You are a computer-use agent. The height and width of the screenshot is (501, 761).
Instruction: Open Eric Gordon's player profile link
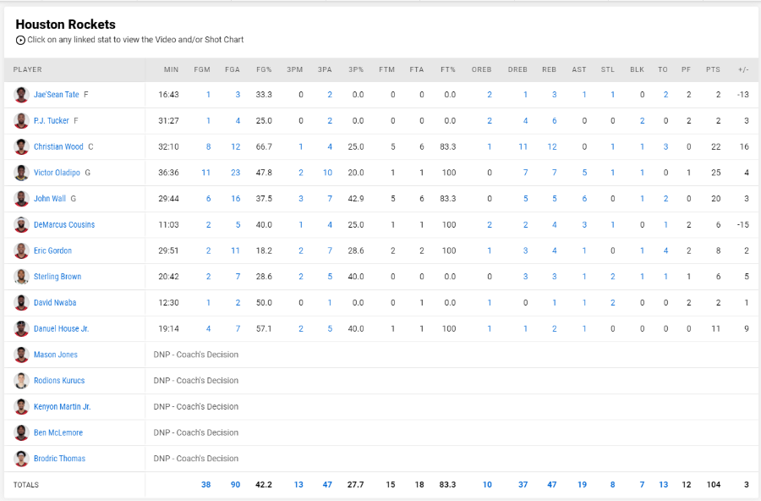[x=52, y=250]
